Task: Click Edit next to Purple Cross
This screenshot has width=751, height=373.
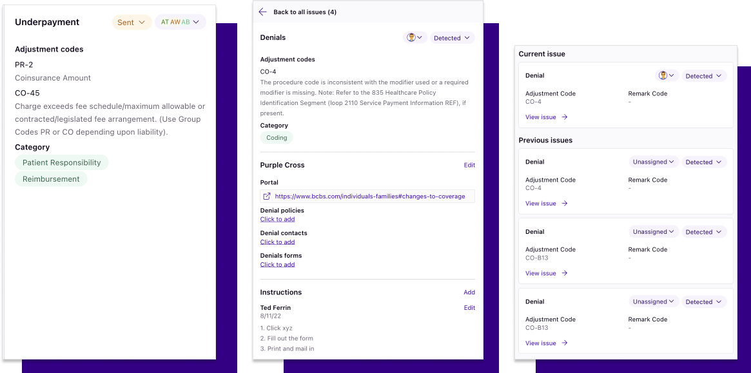Action: (469, 165)
